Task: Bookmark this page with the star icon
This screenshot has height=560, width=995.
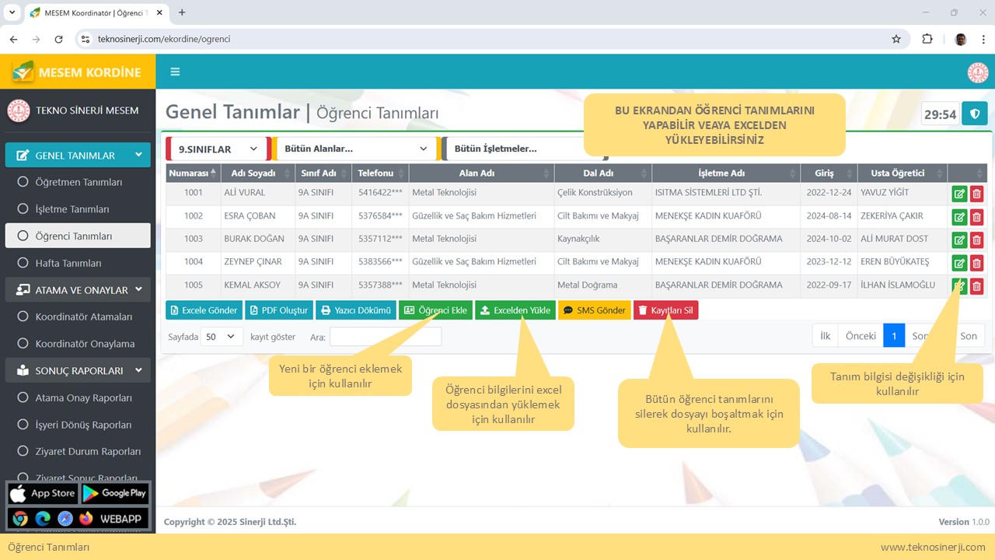Action: click(896, 39)
